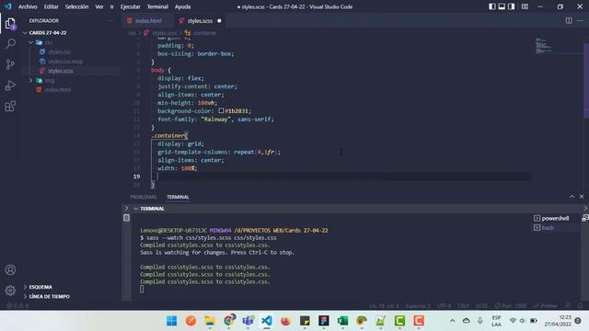Click the Prettier status bar item
The width and height of the screenshot is (589, 331).
point(546,306)
